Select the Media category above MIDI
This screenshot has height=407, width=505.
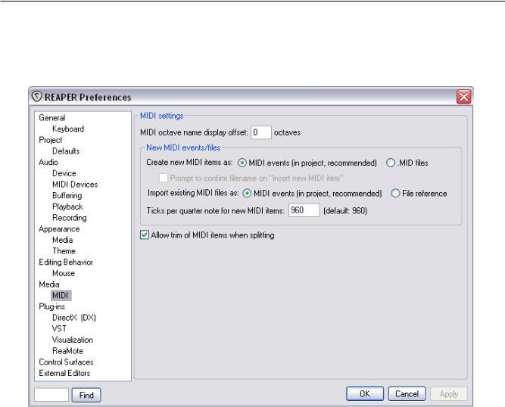tap(49, 284)
